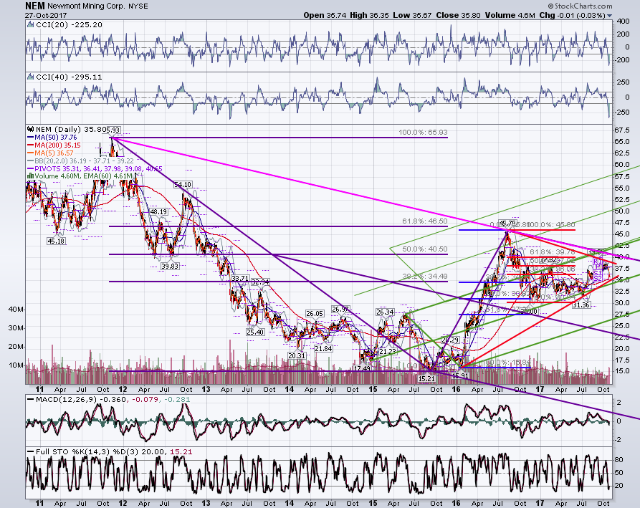This screenshot has height=508, width=640.
Task: Click the Open 35.74 value
Action: (x=325, y=15)
